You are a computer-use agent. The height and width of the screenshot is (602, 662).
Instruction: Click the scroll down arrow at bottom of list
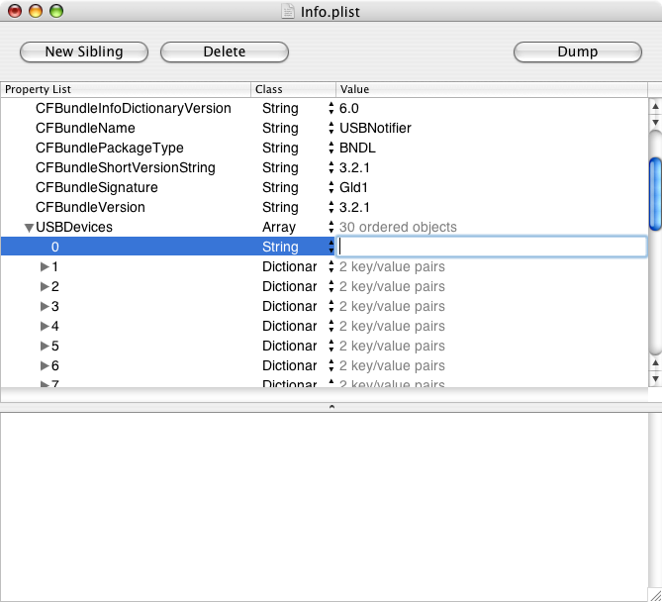655,378
